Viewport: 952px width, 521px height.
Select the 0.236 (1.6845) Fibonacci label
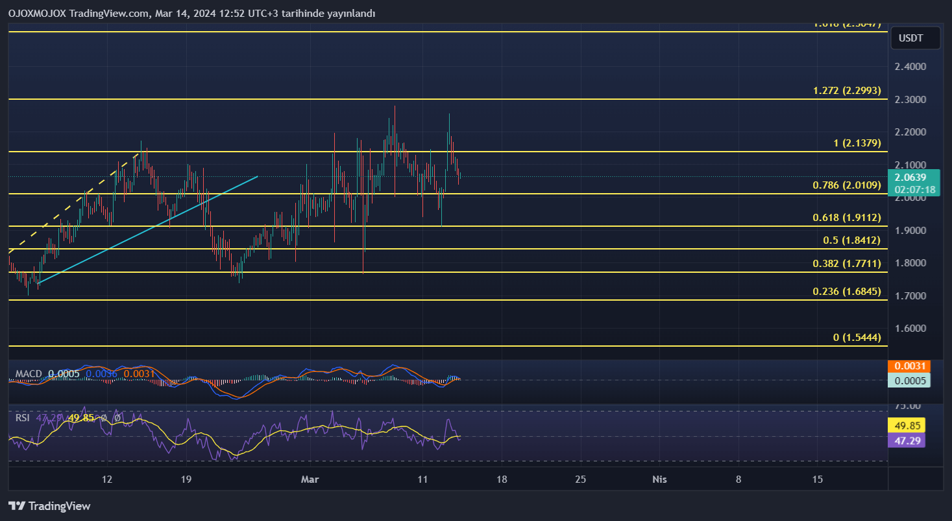[x=847, y=292]
